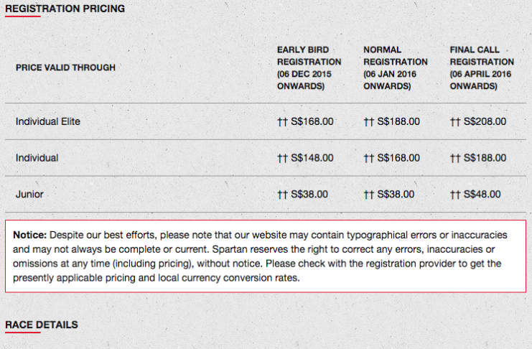
Task: Click the Early Bird Registration column header
Action: coord(309,68)
